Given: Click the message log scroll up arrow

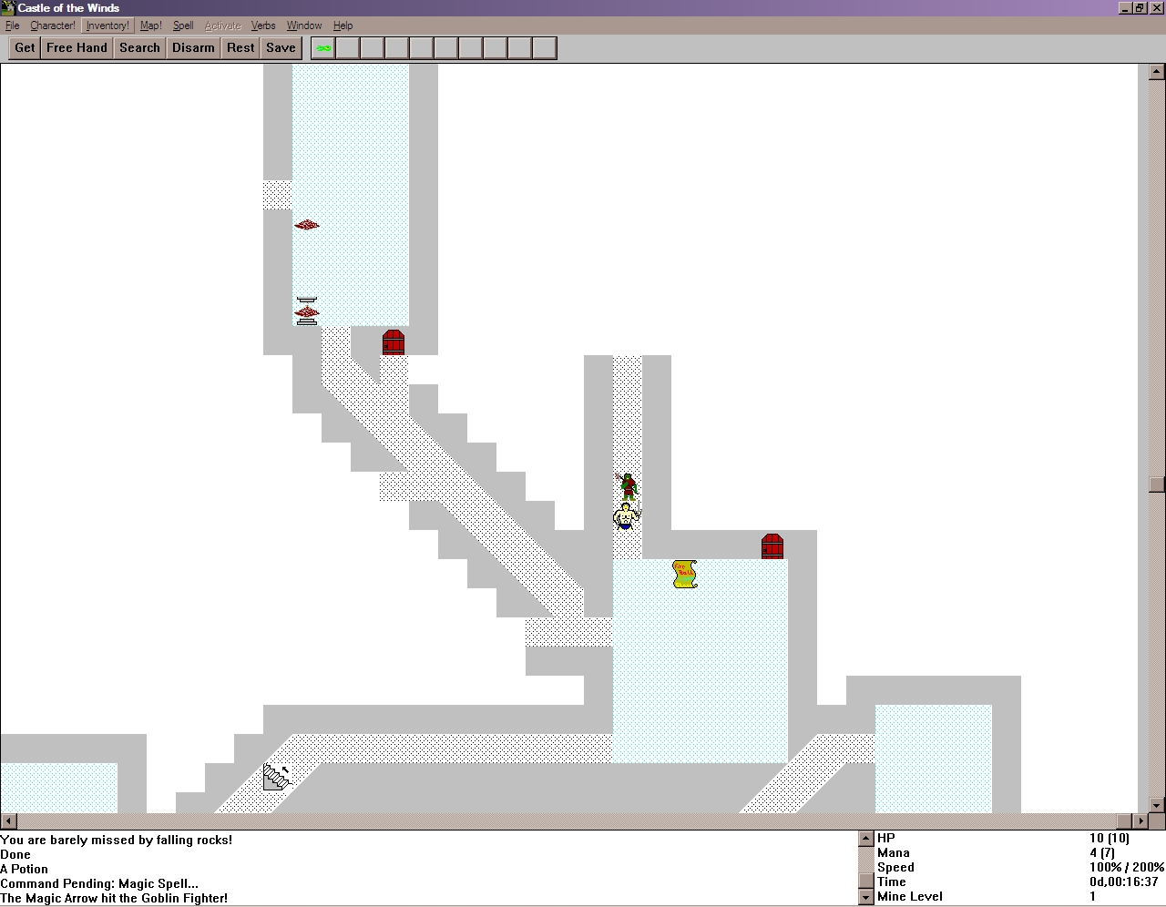Looking at the screenshot, I should (866, 839).
